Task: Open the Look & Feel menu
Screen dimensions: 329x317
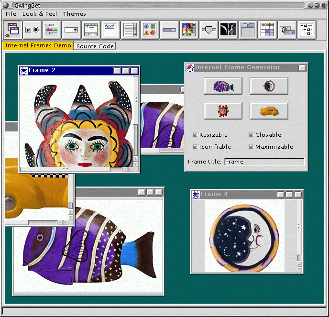Action: [x=39, y=14]
